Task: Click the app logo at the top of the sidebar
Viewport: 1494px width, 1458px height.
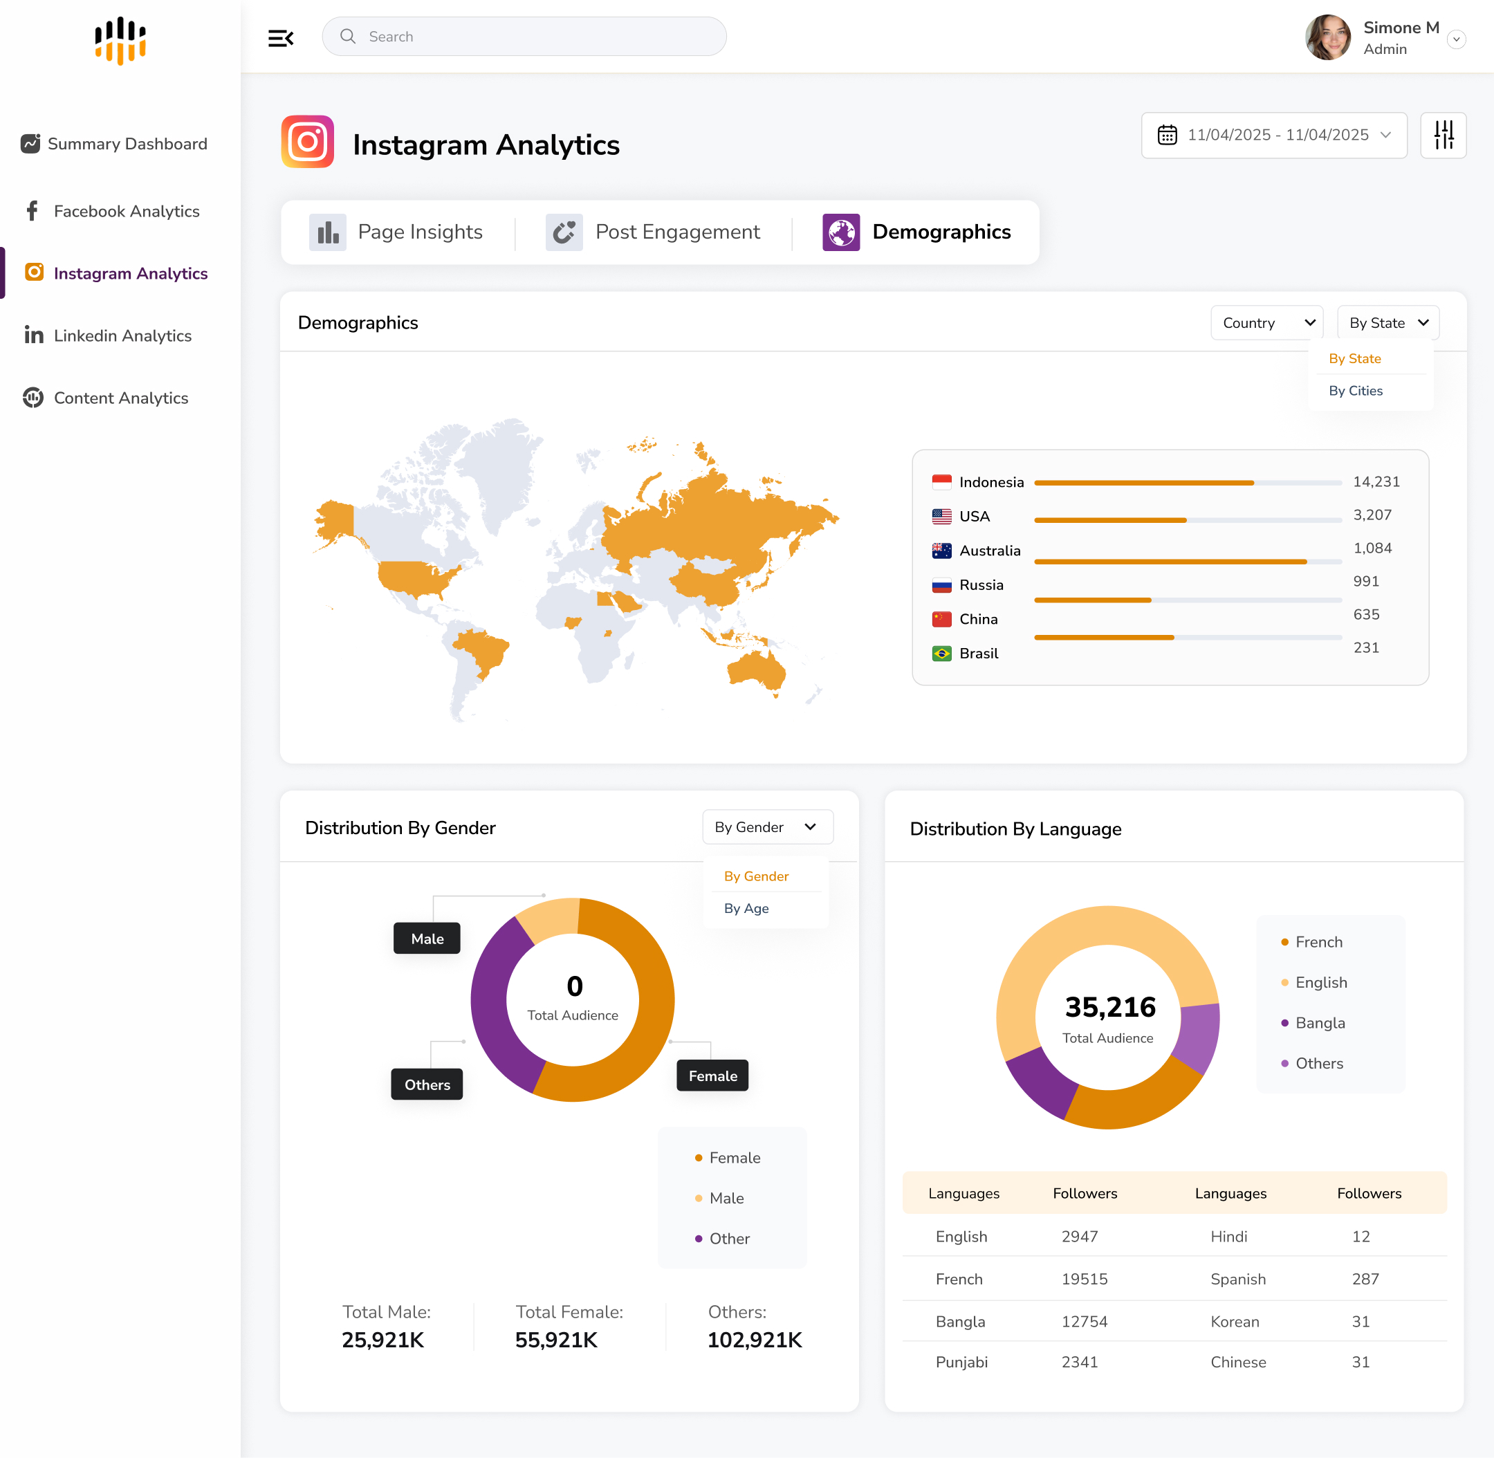Action: (x=120, y=41)
